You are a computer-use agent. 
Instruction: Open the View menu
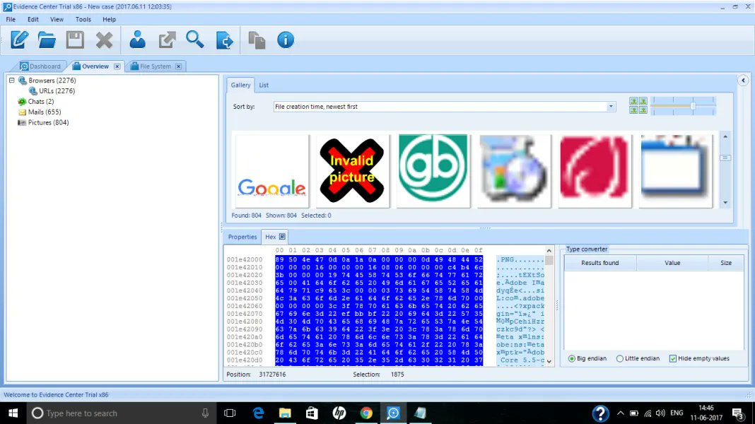pos(57,19)
